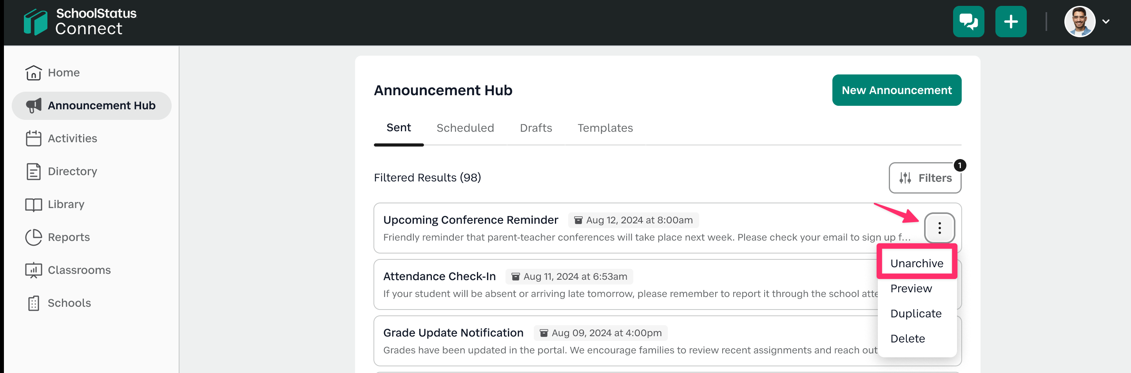
Task: Click the New Announcement button
Action: [x=896, y=90]
